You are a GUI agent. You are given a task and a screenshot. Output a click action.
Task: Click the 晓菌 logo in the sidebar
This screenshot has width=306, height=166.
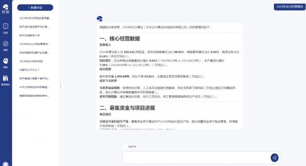(5, 9)
